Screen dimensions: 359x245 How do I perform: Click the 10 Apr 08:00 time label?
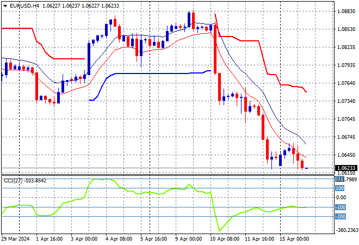225,239
